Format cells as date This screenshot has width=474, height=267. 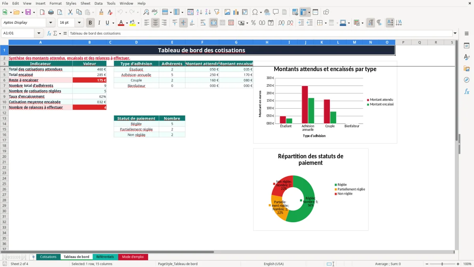click(271, 23)
